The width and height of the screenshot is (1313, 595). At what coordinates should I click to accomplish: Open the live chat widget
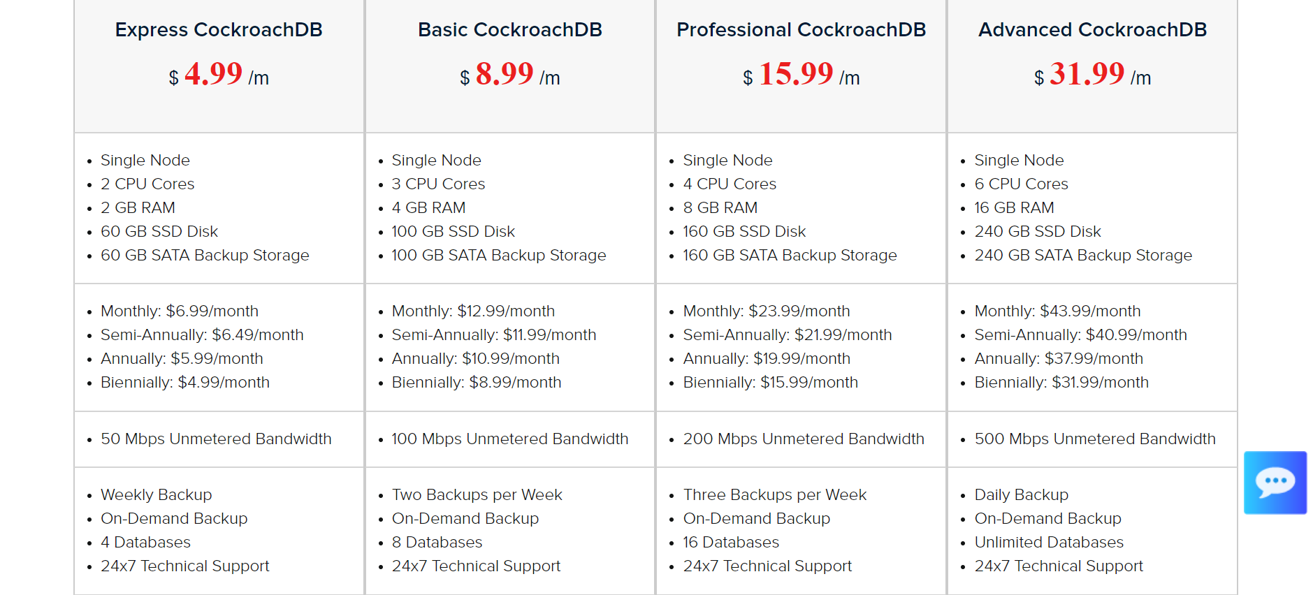[1275, 483]
